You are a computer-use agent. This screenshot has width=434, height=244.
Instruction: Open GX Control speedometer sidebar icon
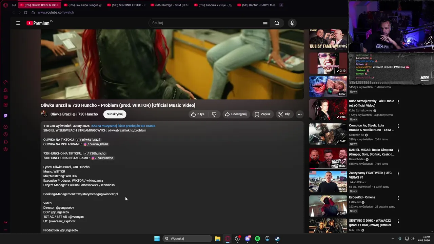click(5, 82)
